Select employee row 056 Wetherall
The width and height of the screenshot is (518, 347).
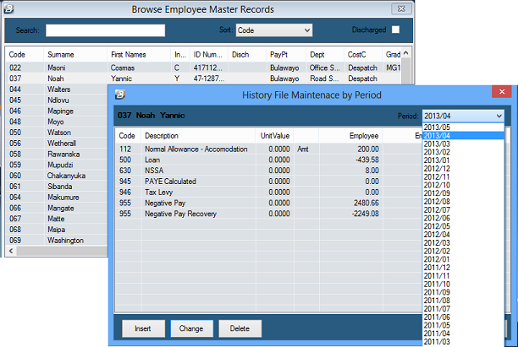click(57, 143)
